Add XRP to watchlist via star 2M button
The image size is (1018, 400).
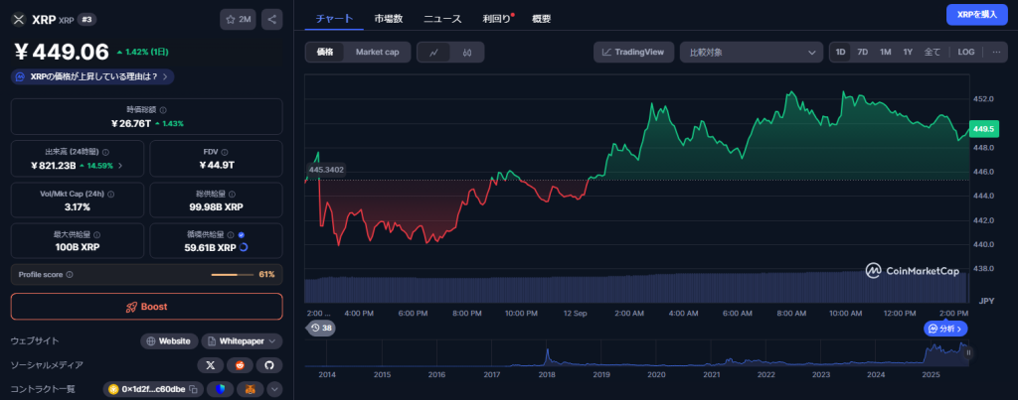click(238, 20)
